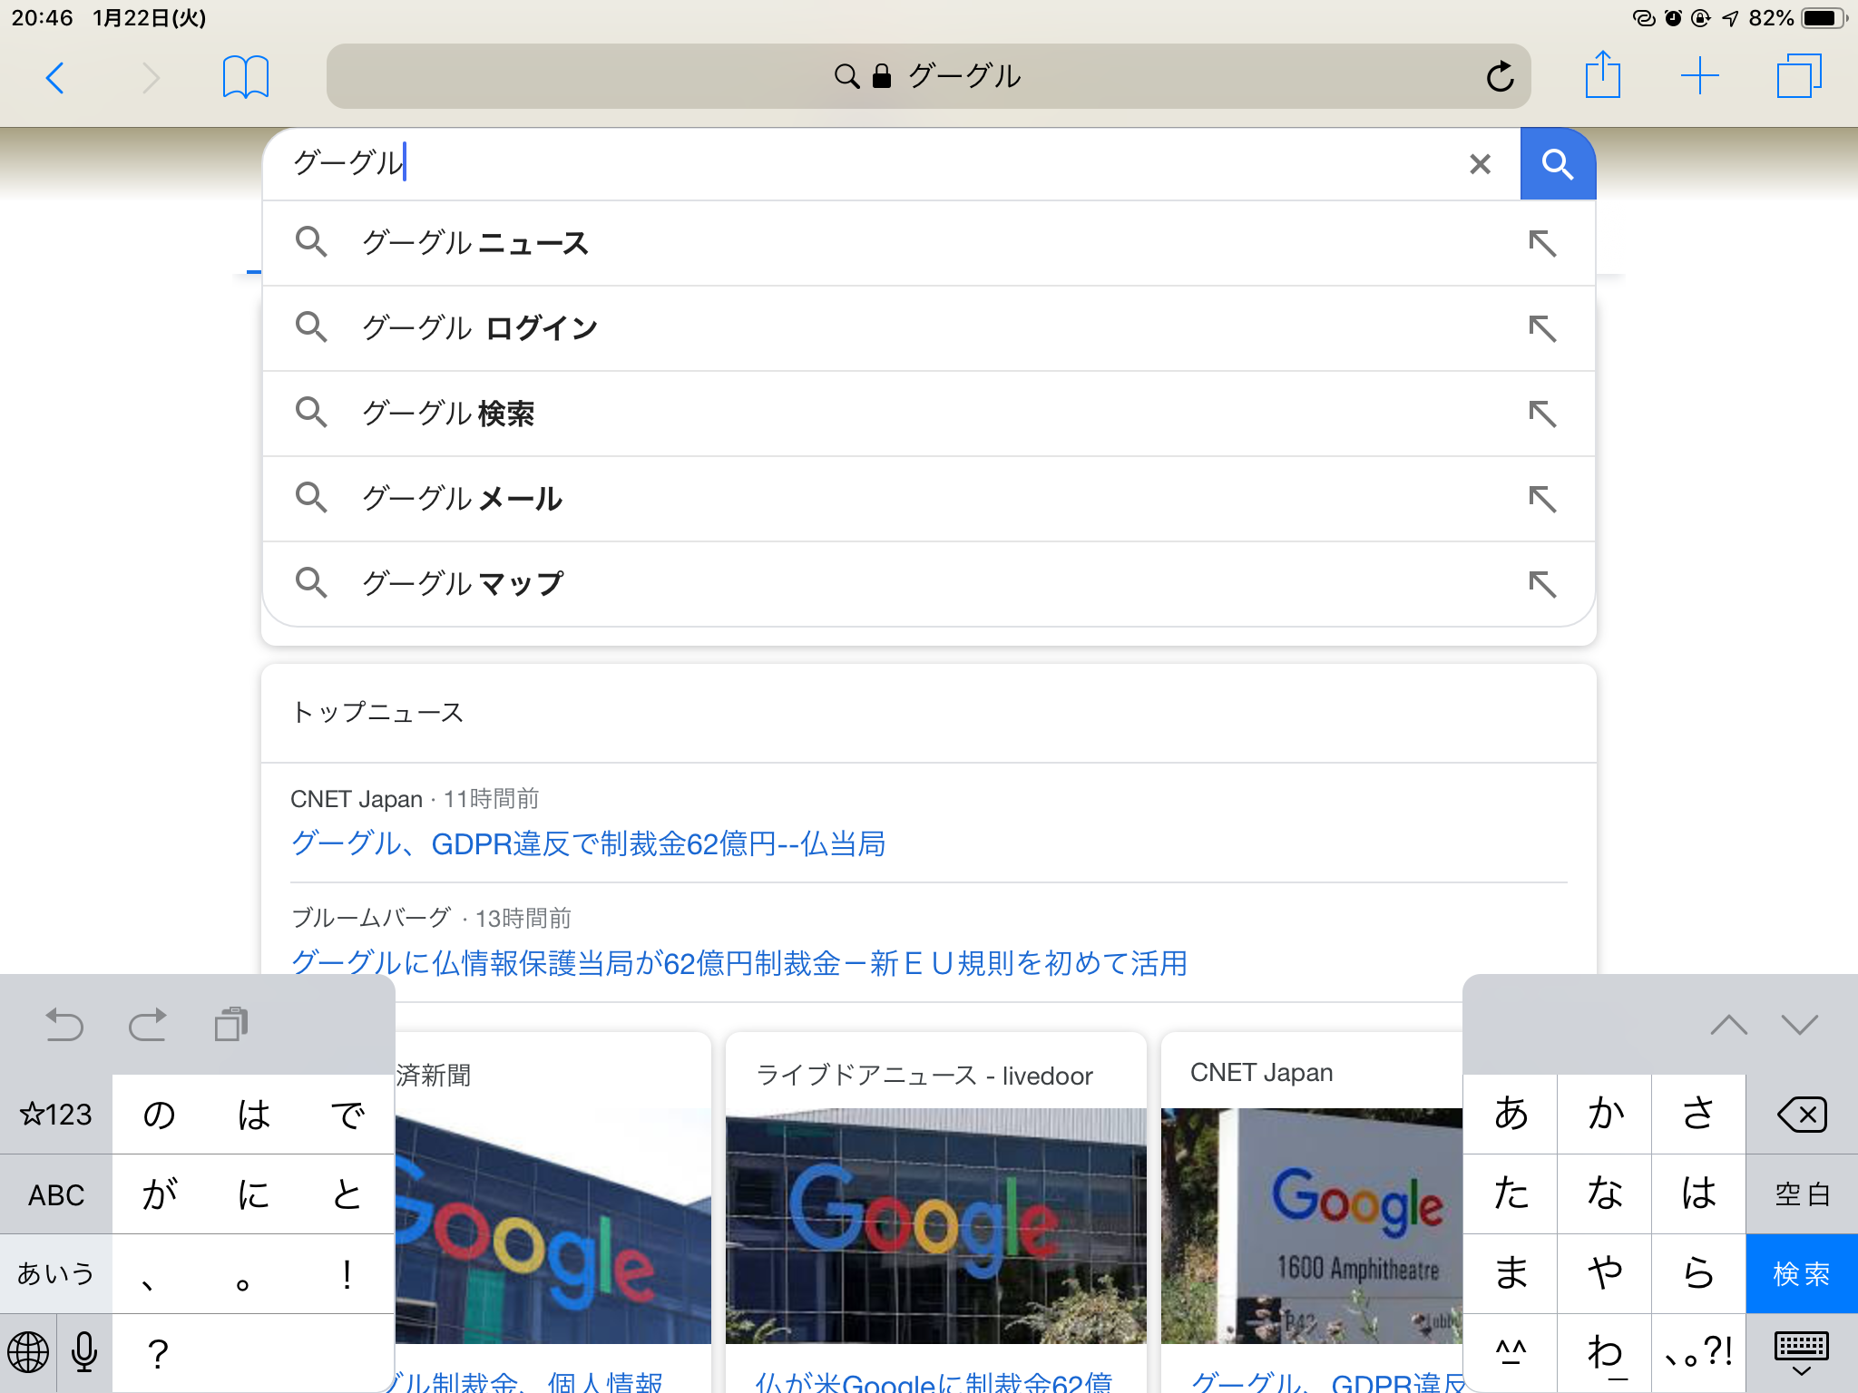Open CNET Japan GDPR 制裁金 article link
This screenshot has height=1393, width=1858.
(x=588, y=843)
